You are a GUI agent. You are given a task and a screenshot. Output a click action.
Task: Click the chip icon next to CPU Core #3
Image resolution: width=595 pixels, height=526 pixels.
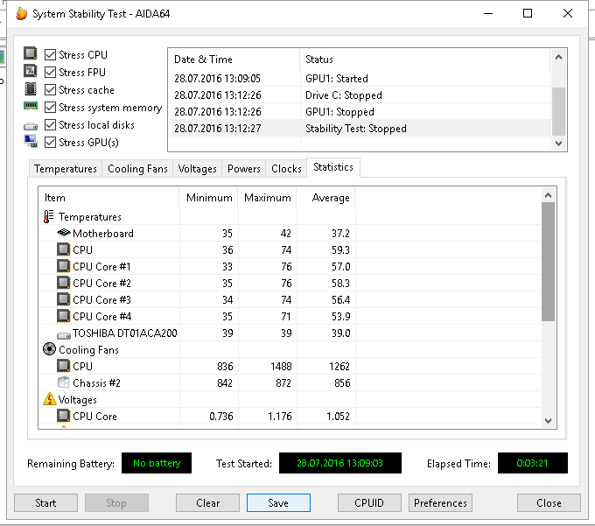click(x=63, y=300)
